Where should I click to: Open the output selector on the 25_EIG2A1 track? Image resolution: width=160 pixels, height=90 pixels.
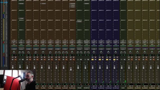coord(145,43)
